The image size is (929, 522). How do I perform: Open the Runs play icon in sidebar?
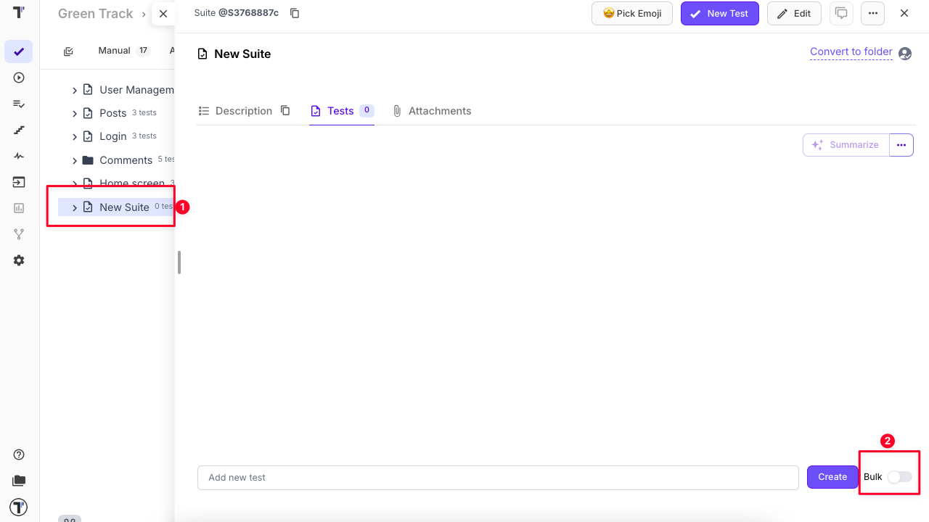tap(19, 78)
